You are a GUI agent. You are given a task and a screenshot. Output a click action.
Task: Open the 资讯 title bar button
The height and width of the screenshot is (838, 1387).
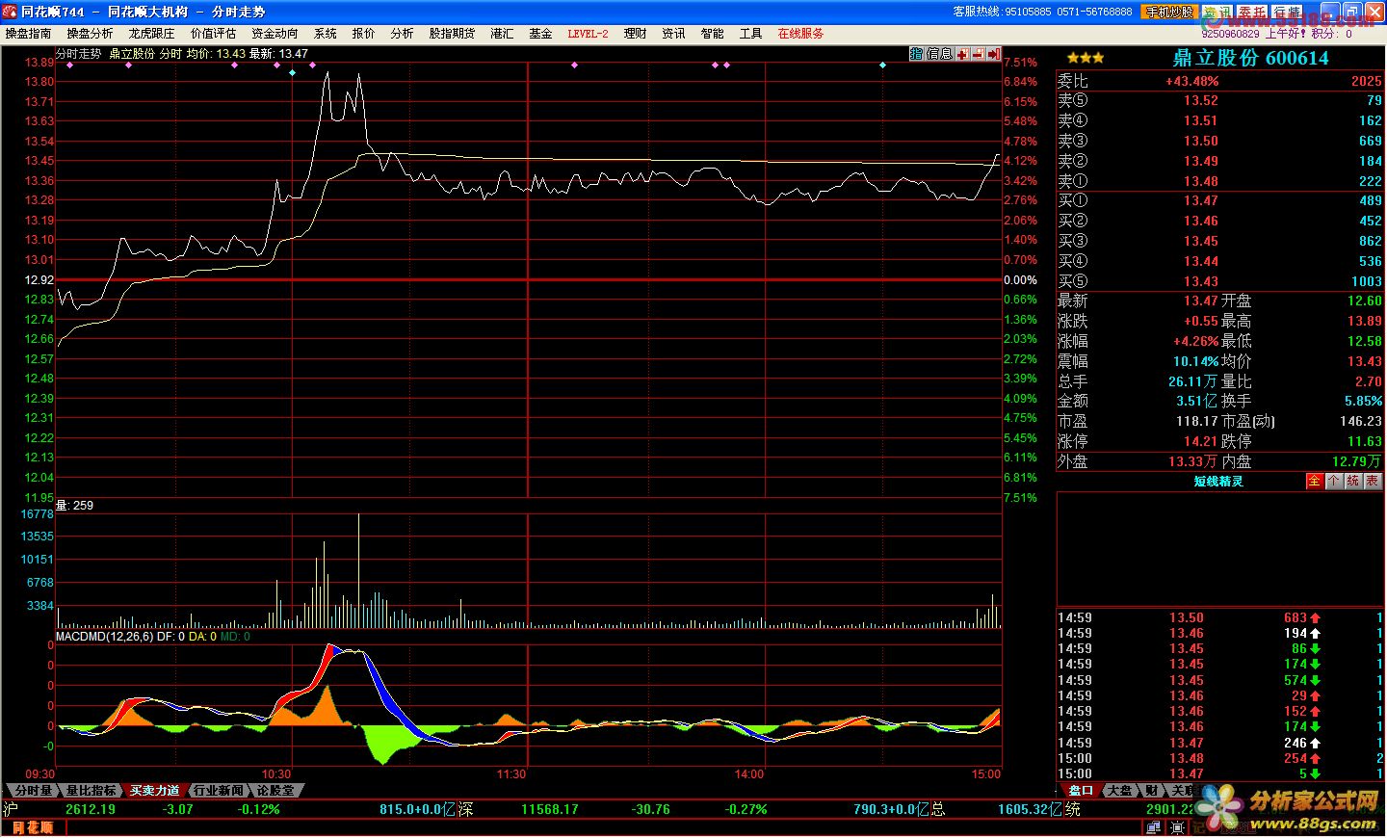pos(1217,12)
